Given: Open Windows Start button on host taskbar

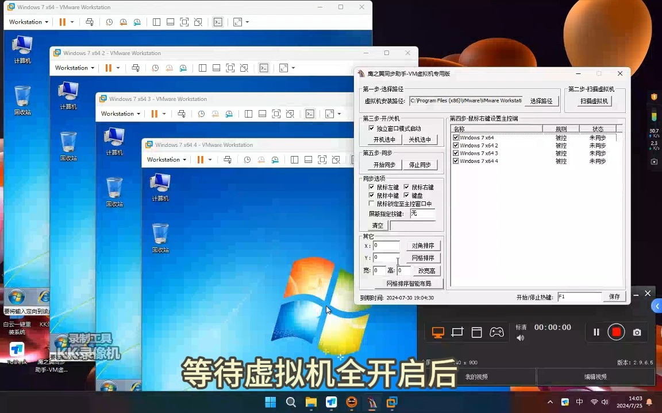Looking at the screenshot, I should (270, 402).
